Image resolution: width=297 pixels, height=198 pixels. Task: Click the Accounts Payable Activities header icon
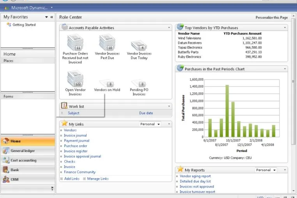tap(64, 27)
